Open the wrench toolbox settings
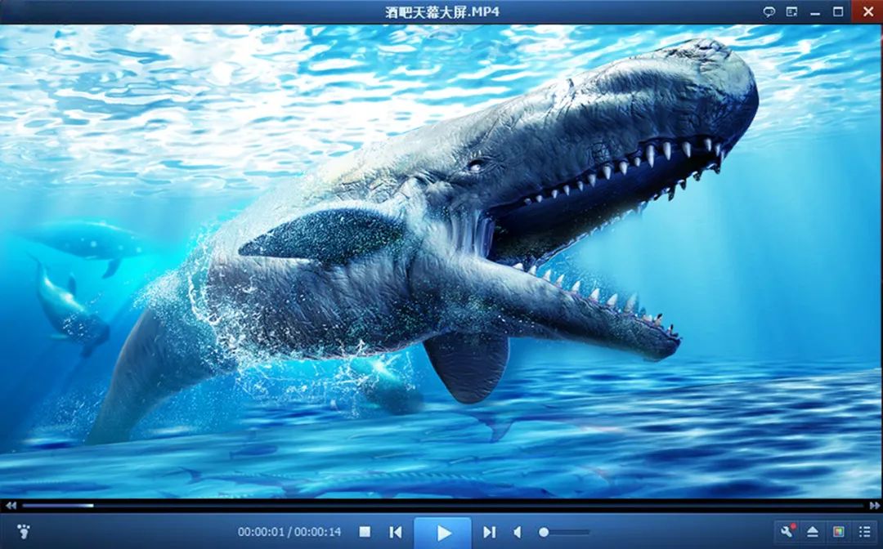 point(788,531)
